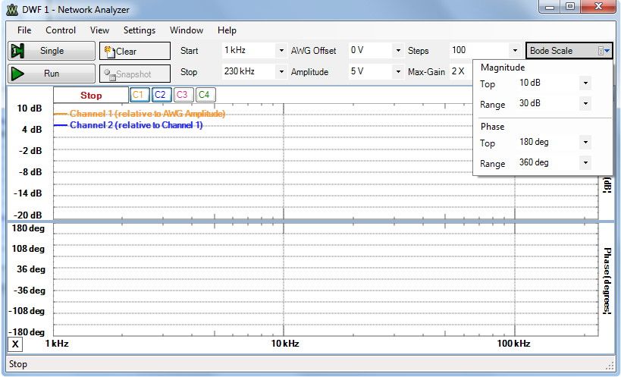This screenshot has height=377, width=621.
Task: Expand the Steps dropdown
Action: coord(515,51)
